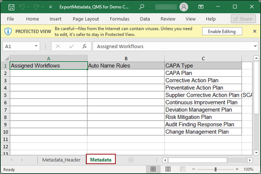The width and height of the screenshot is (261, 174).
Task: Open the Formulas ribbon tab
Action: pos(119,19)
